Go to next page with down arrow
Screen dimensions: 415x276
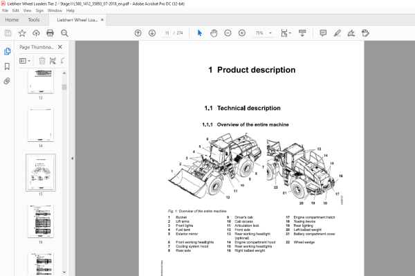tap(152, 33)
